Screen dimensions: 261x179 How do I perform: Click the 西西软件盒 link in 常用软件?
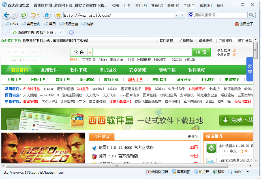(31, 89)
